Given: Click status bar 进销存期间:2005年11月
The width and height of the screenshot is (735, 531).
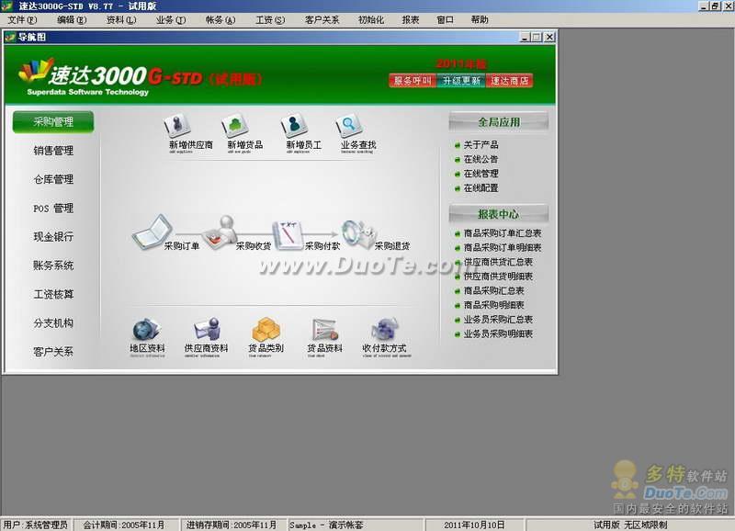Looking at the screenshot, I should click(232, 525).
